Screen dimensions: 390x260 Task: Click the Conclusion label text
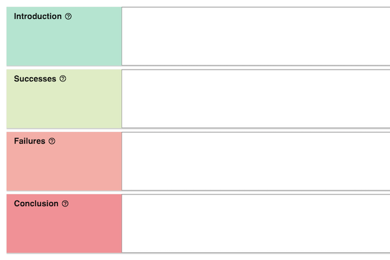(36, 203)
